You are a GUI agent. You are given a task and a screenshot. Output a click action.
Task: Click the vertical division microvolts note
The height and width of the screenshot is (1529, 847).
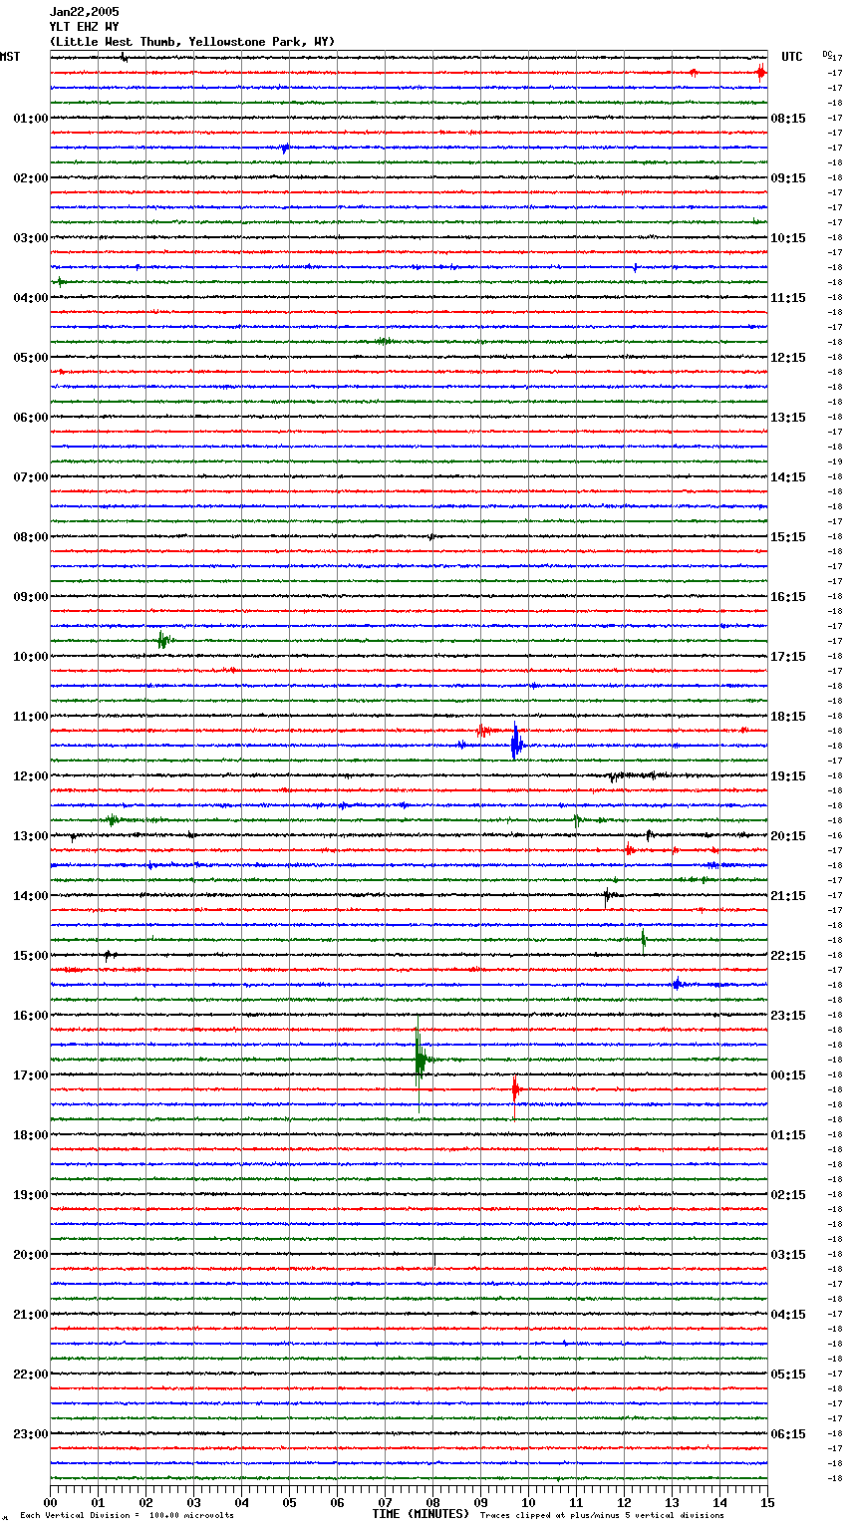point(128,1515)
